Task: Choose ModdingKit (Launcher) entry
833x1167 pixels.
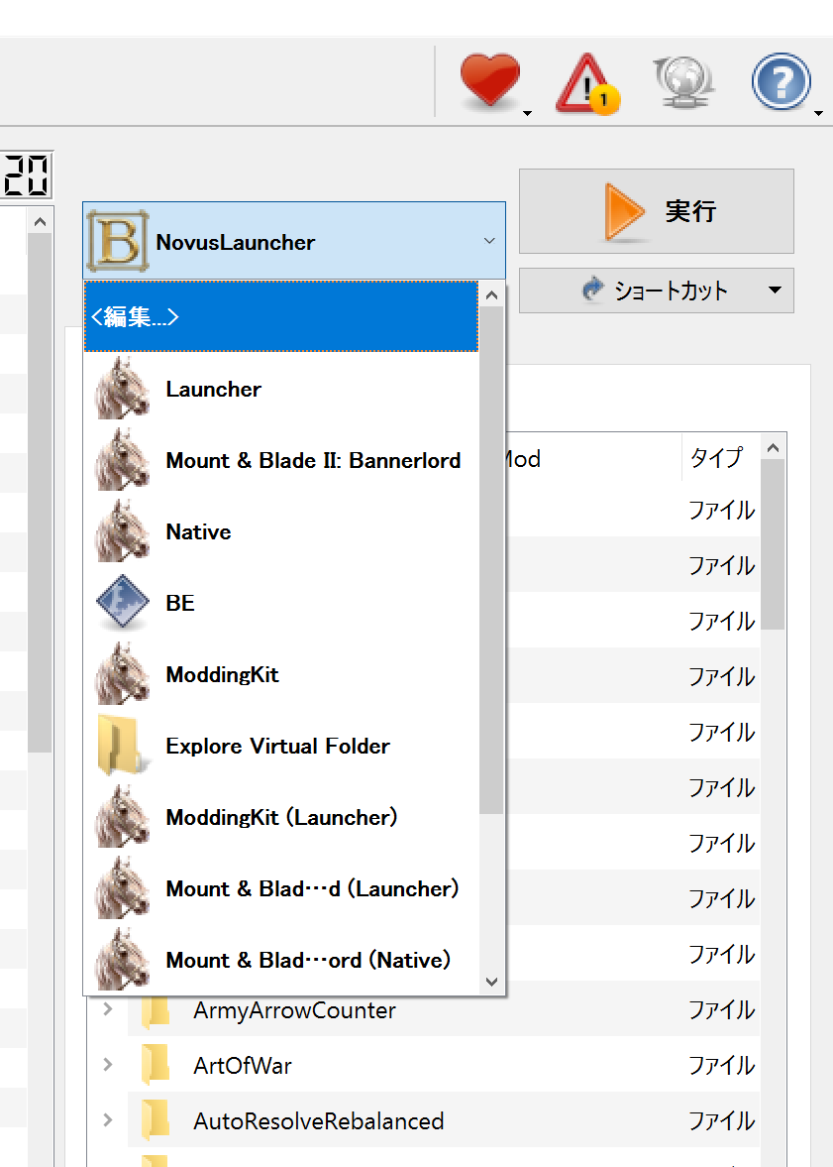Action: (281, 817)
